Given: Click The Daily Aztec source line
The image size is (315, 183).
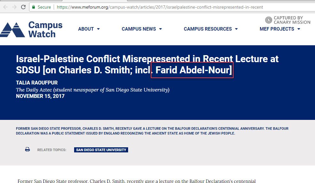Looking at the screenshot, I should point(93,90).
